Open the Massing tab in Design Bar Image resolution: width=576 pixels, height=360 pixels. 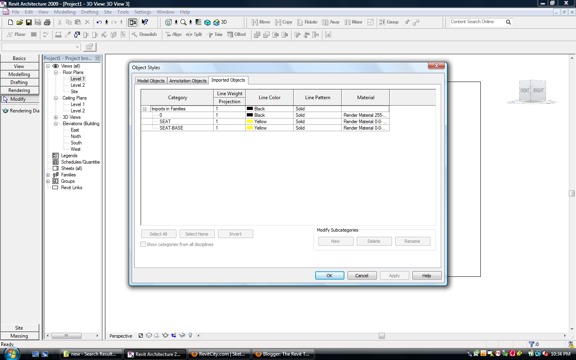tap(20, 336)
